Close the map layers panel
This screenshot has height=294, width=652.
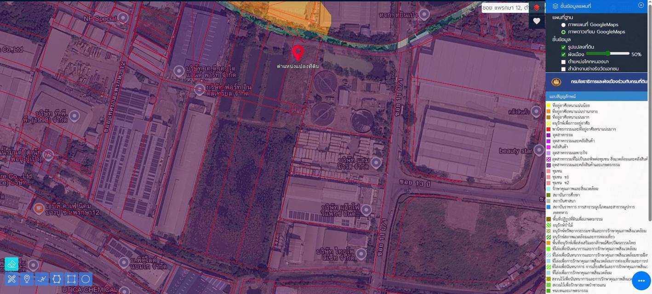(641, 6)
